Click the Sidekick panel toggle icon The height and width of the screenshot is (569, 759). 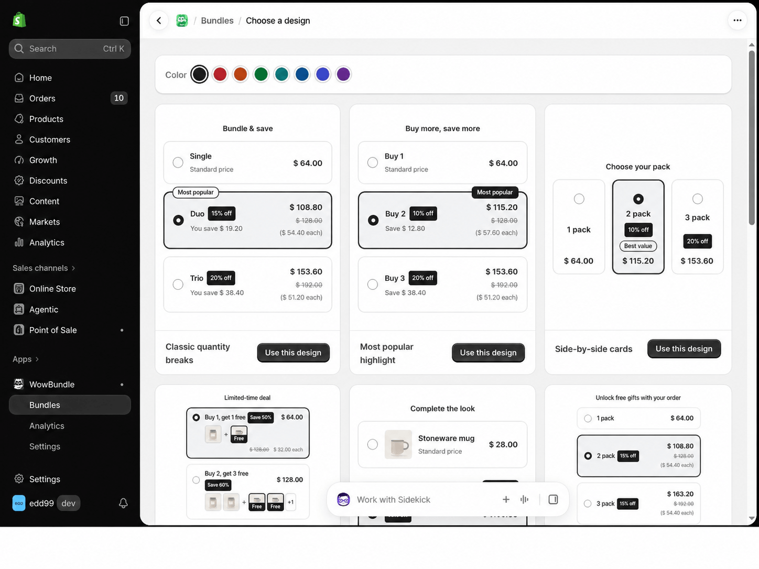553,499
